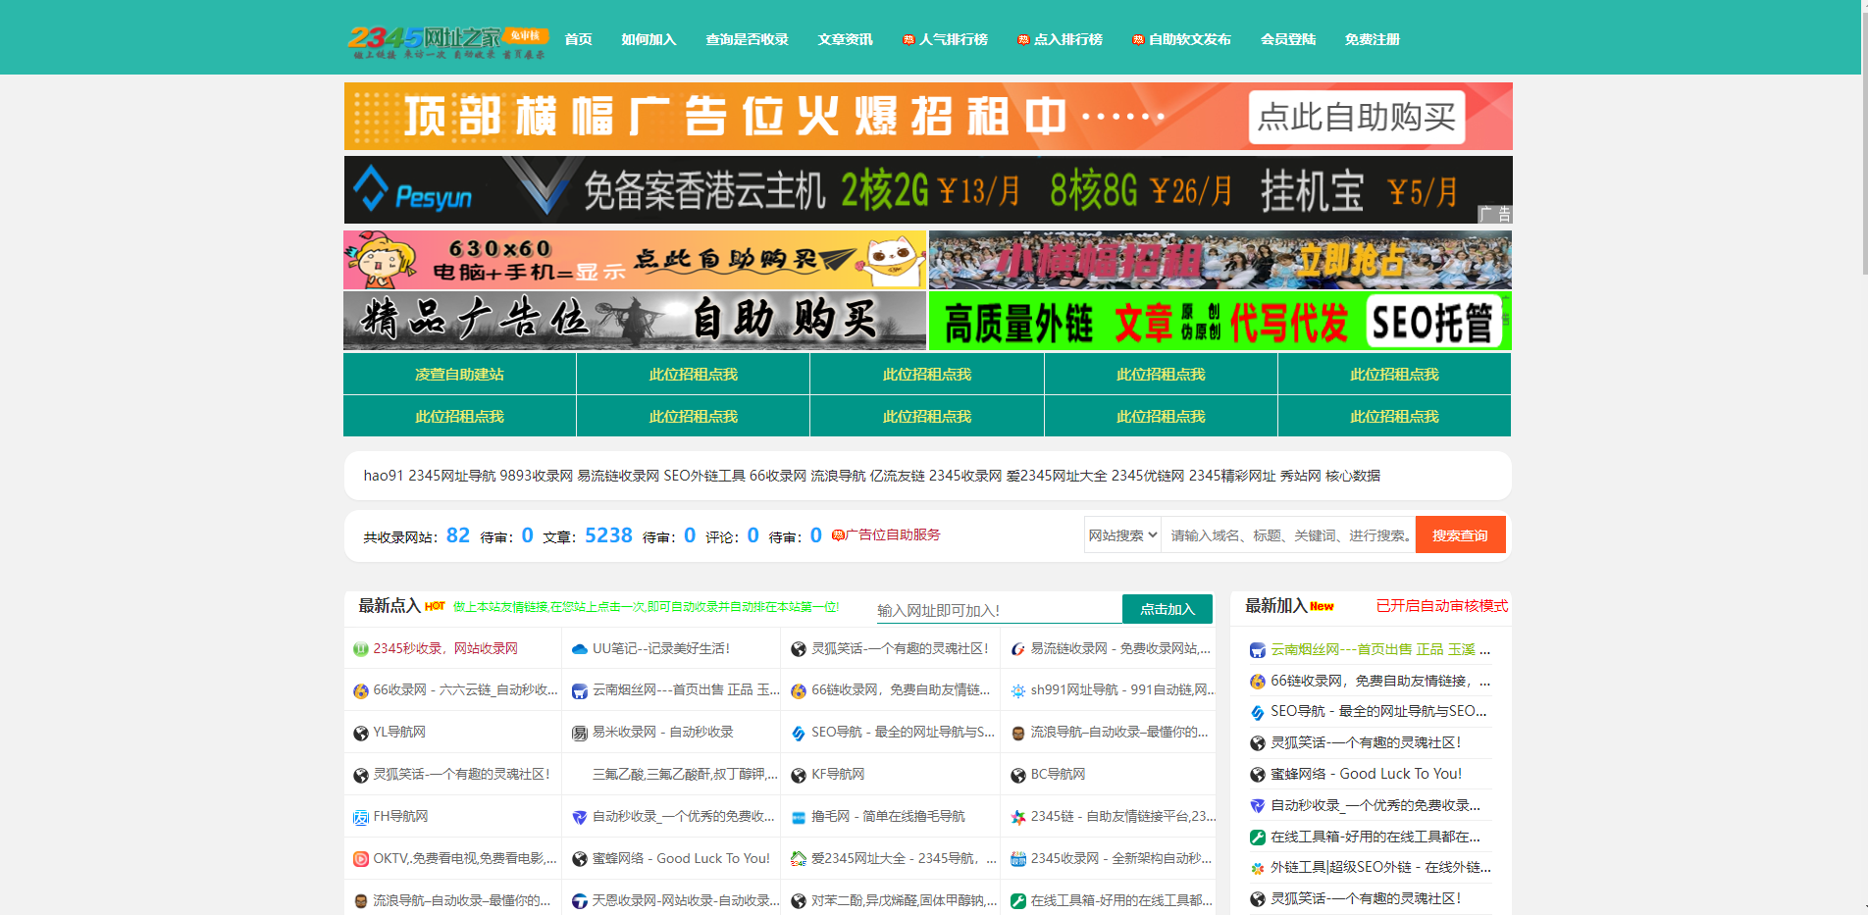Click the 易米收录网 favicon
The height and width of the screenshot is (915, 1868).
point(580,734)
